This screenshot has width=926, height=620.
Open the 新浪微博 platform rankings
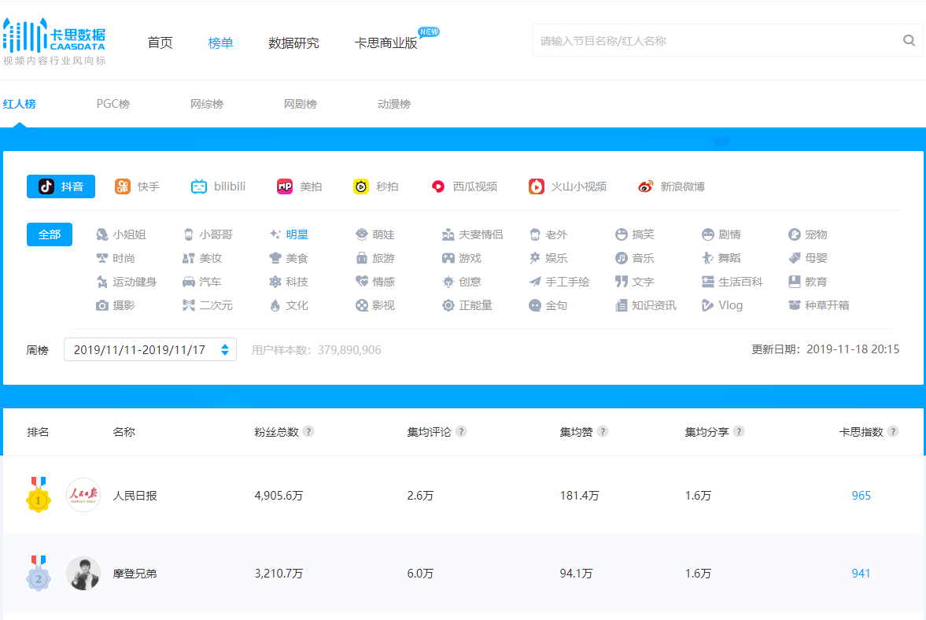670,187
